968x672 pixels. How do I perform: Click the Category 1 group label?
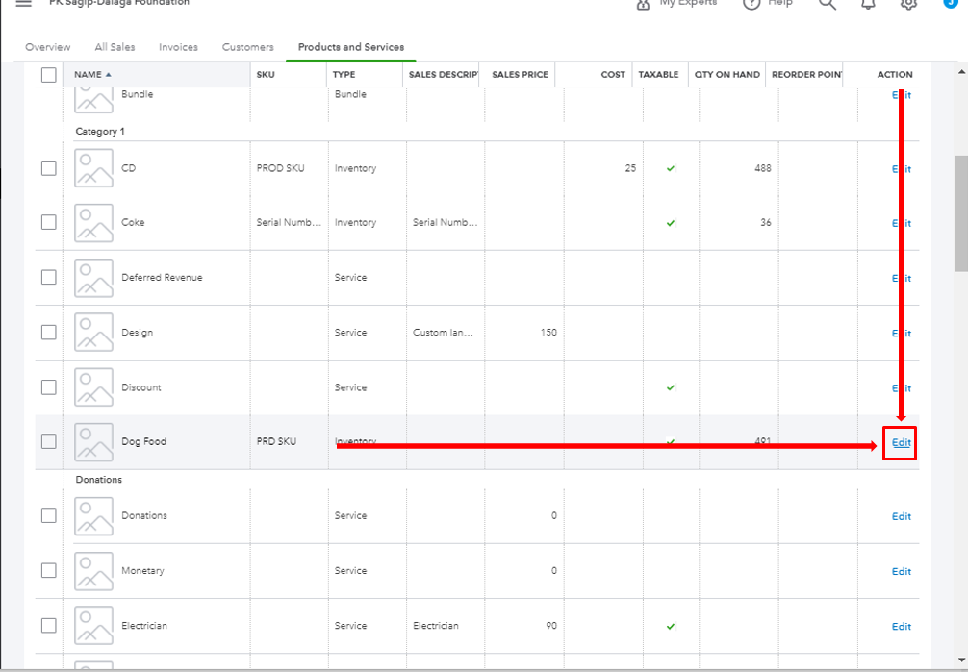(100, 132)
